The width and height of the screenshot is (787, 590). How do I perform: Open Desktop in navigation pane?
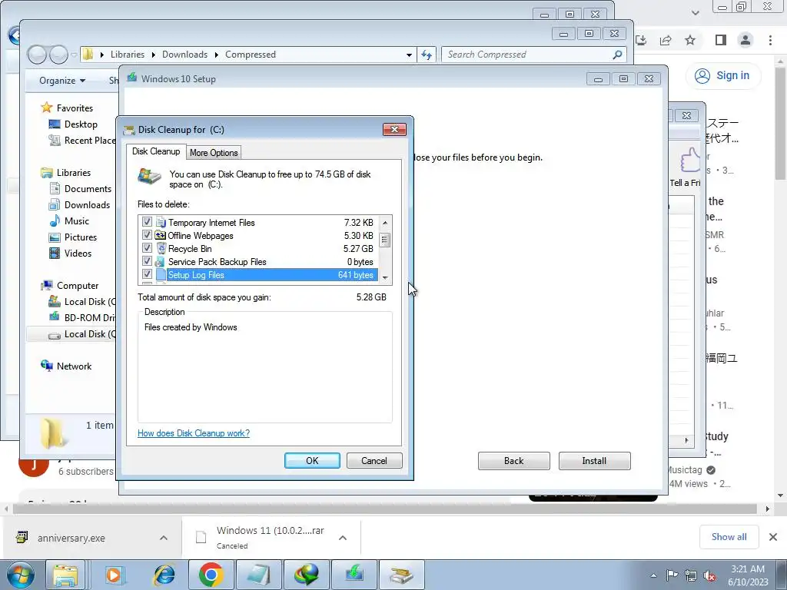click(80, 124)
